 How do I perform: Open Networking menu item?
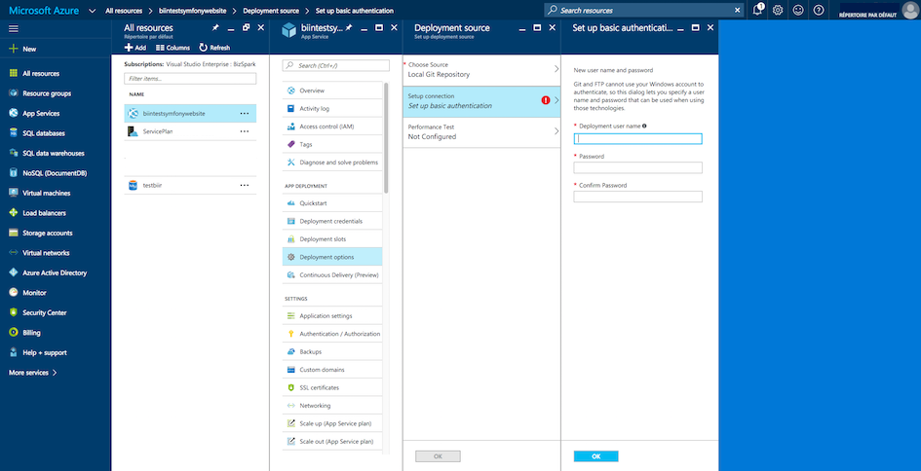coord(332,406)
